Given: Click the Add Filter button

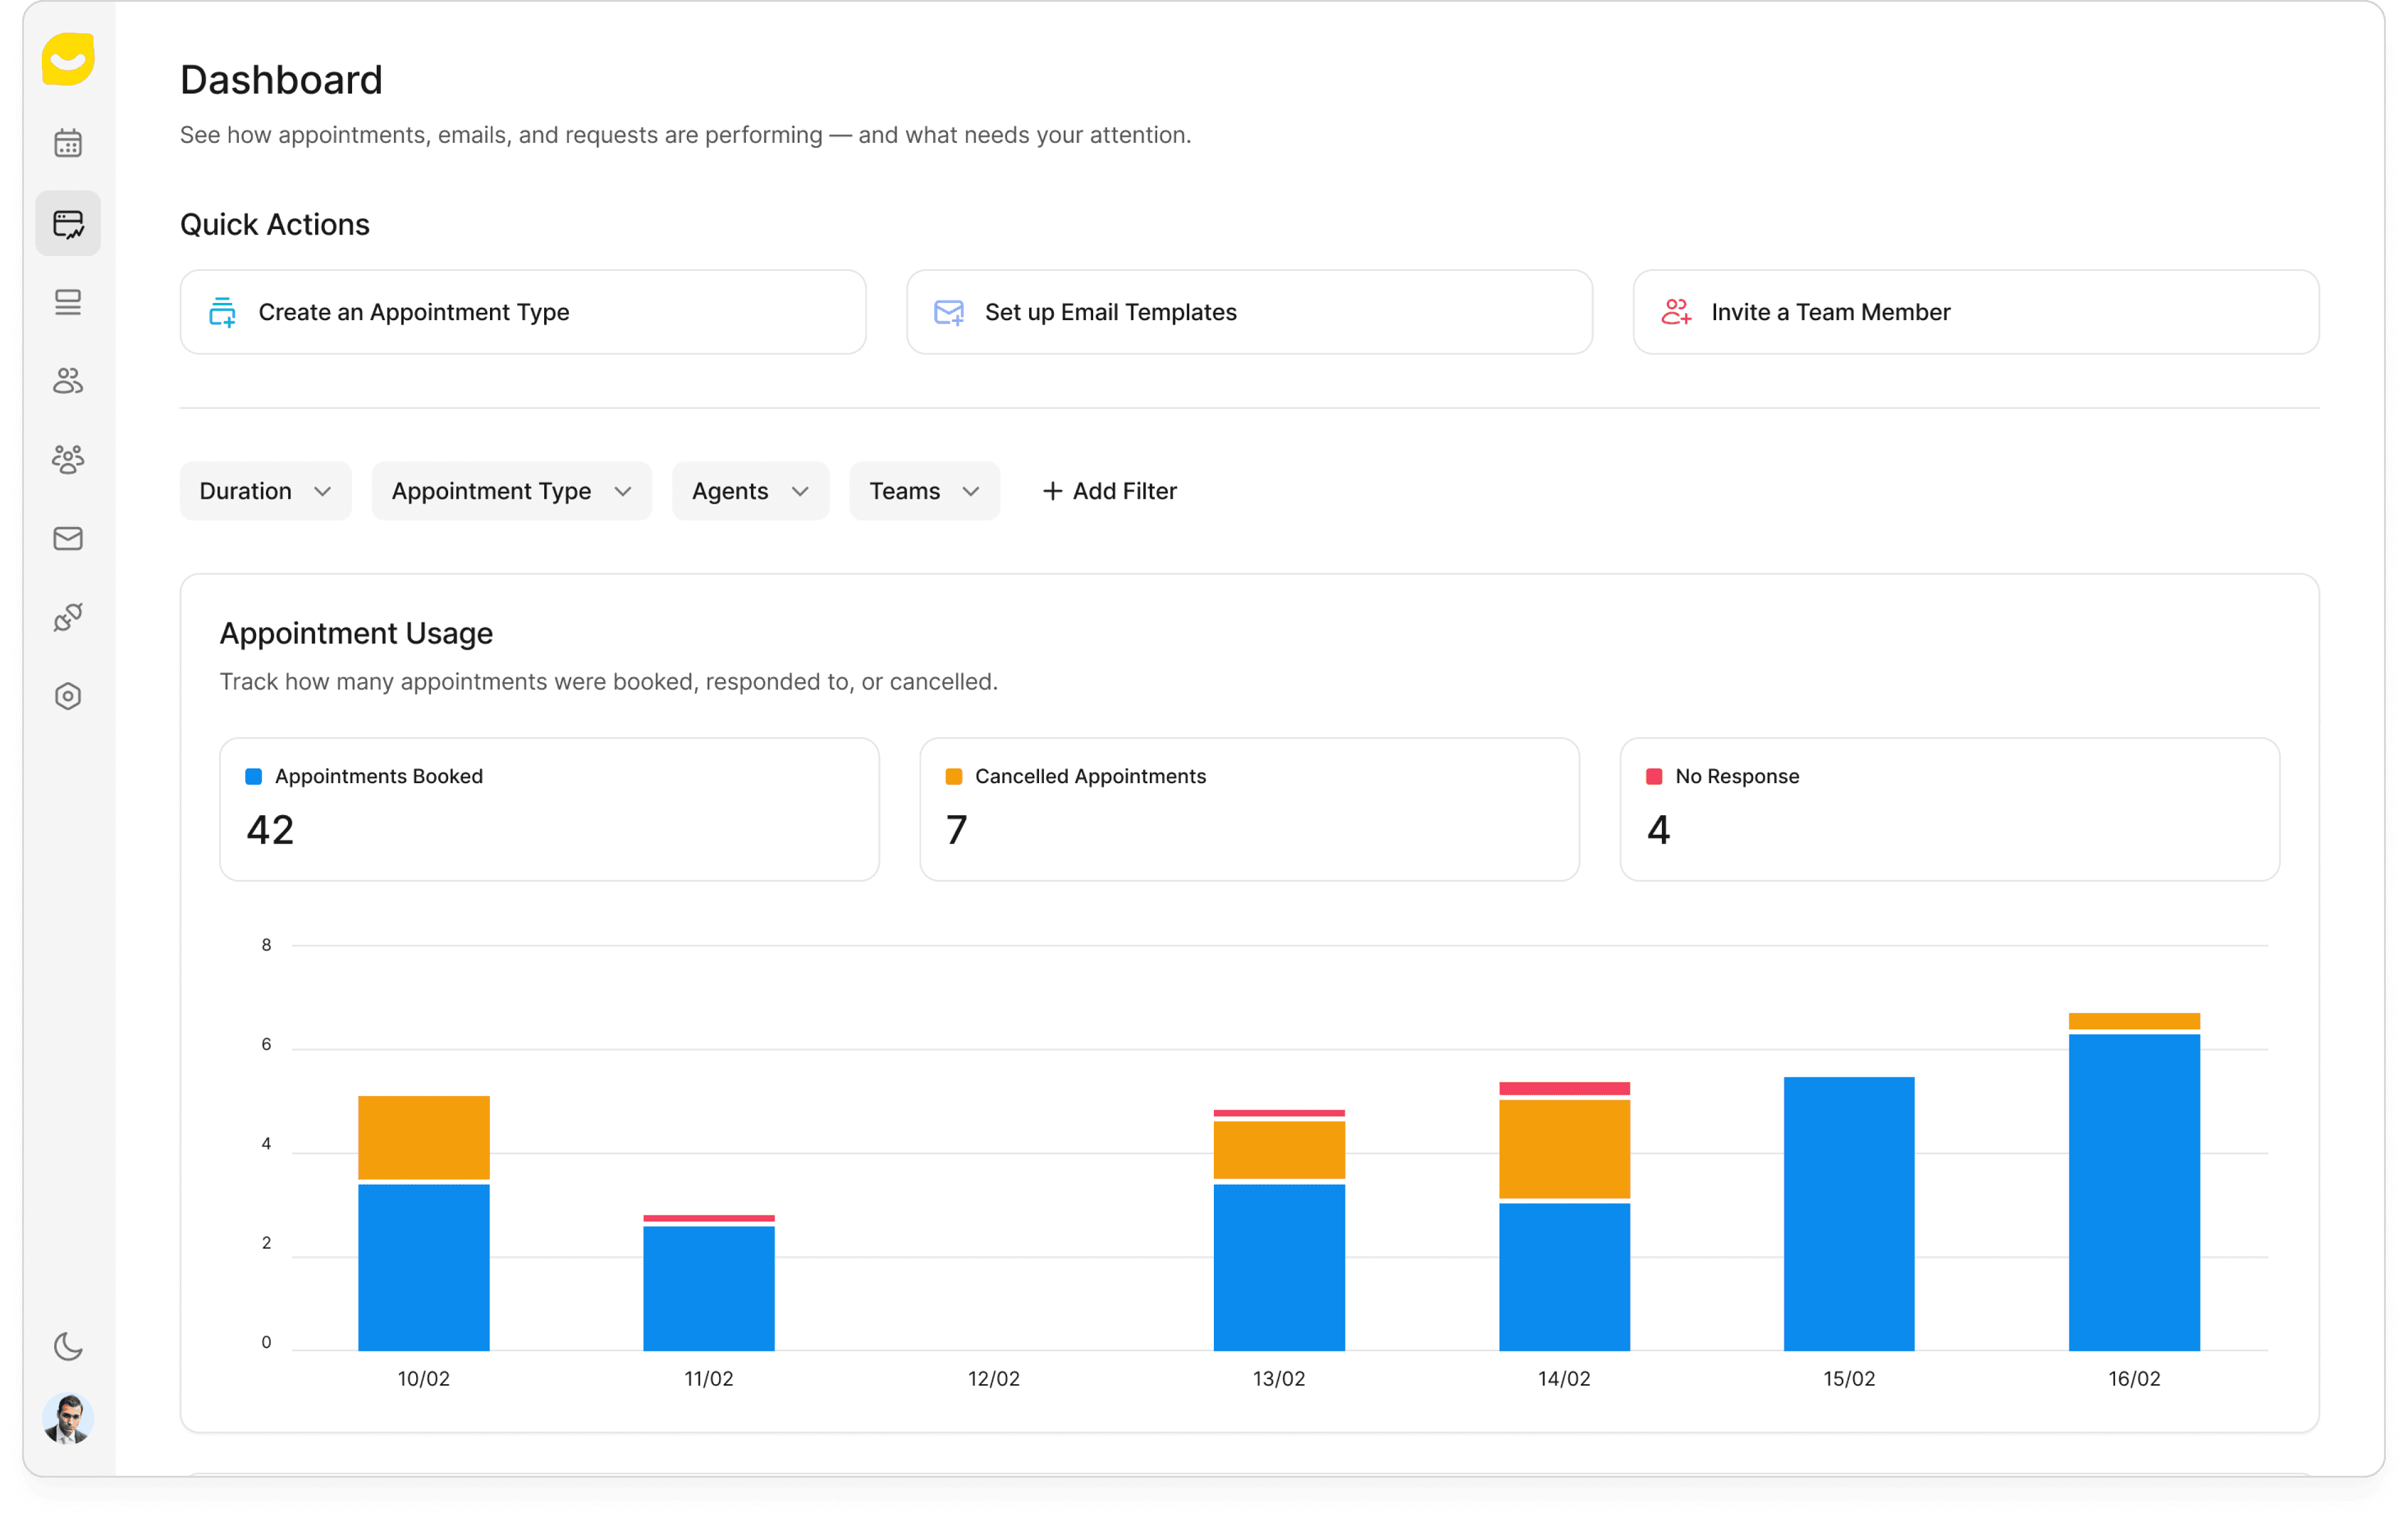Looking at the screenshot, I should (x=1109, y=491).
